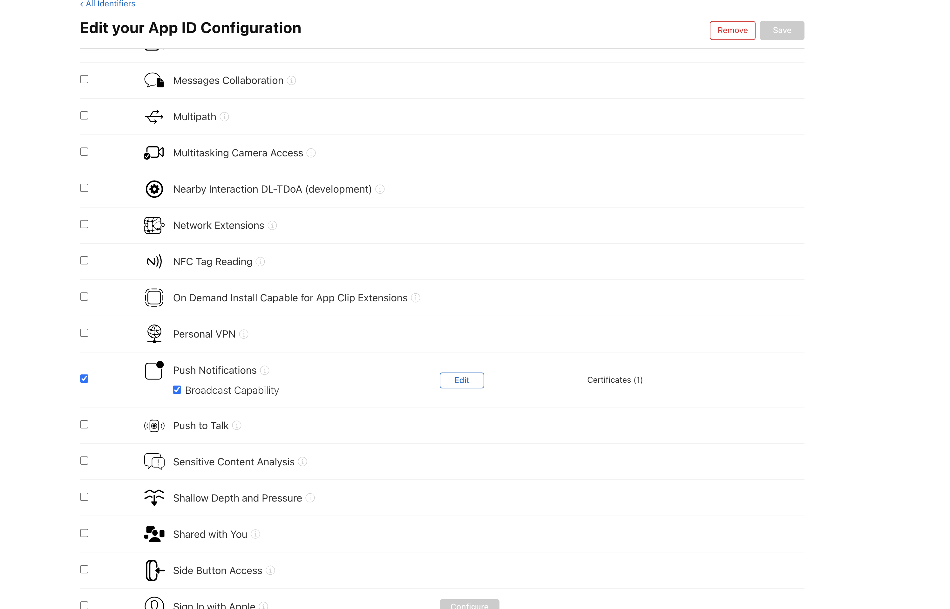Click the Shared with You people icon
Viewport: 950px width, 609px height.
(154, 534)
